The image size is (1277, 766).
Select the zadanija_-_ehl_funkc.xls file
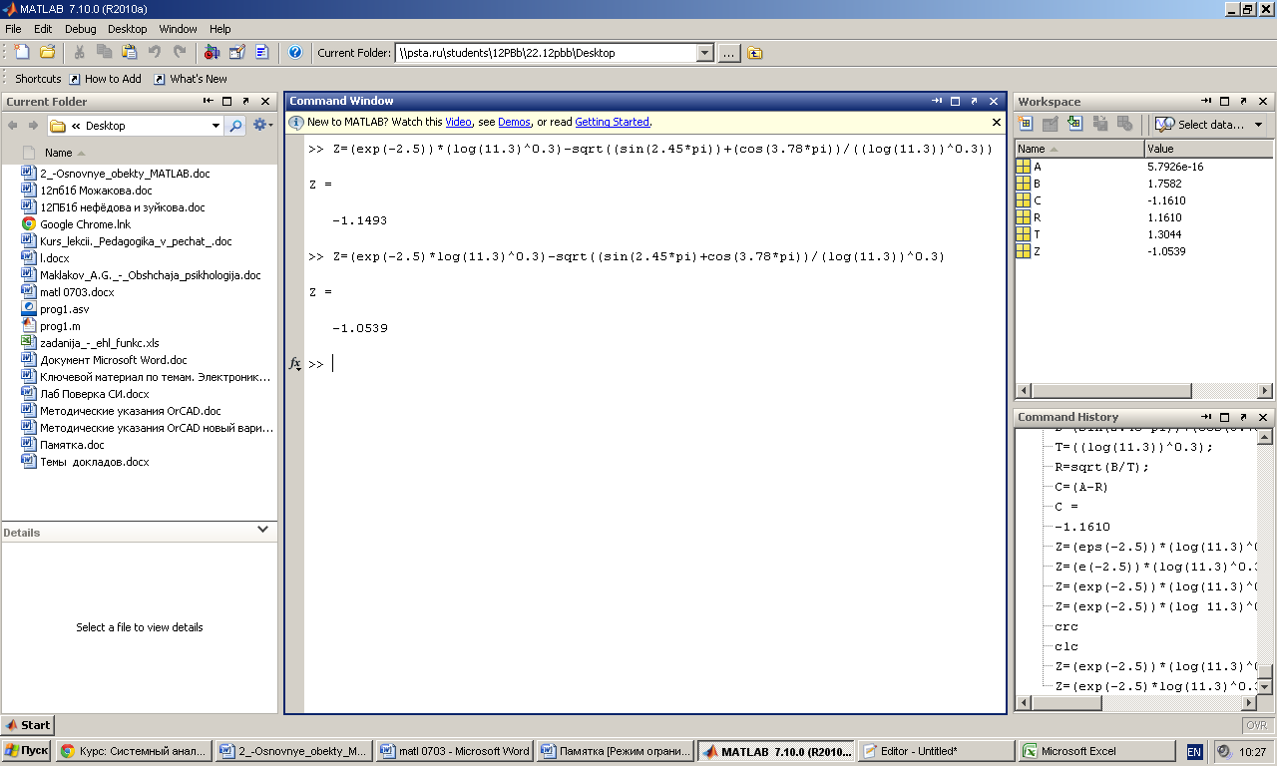(x=99, y=343)
